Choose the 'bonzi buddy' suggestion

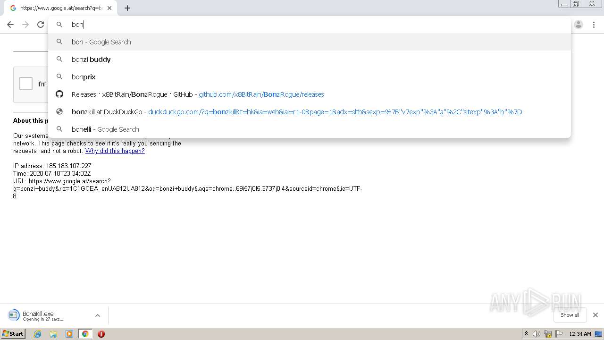click(x=310, y=59)
